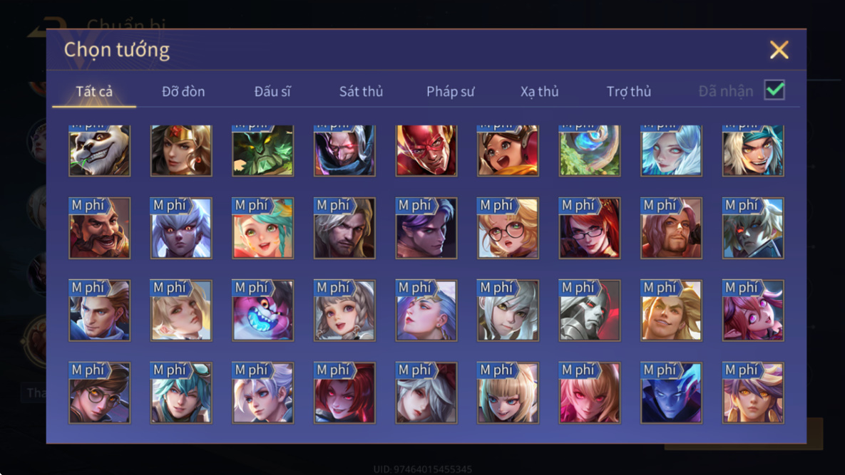
Task: Choose the red-haired woman with glasses
Action: [590, 228]
